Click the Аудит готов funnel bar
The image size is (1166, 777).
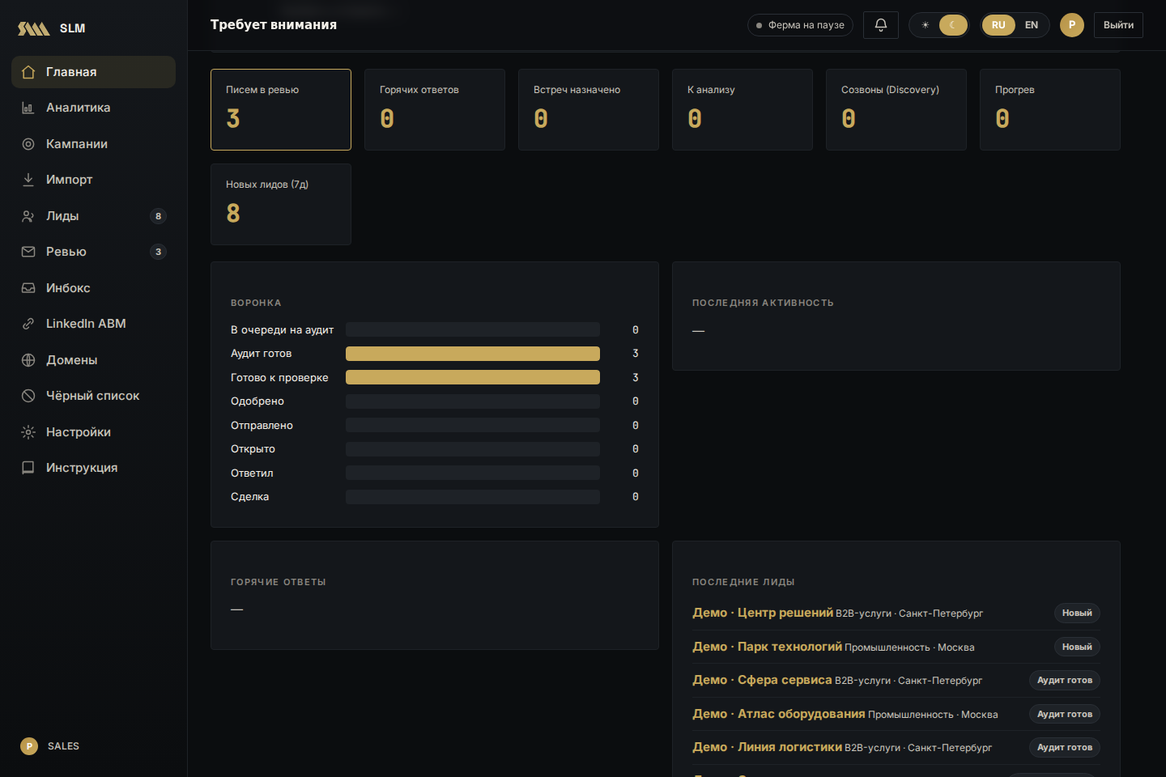(x=473, y=354)
